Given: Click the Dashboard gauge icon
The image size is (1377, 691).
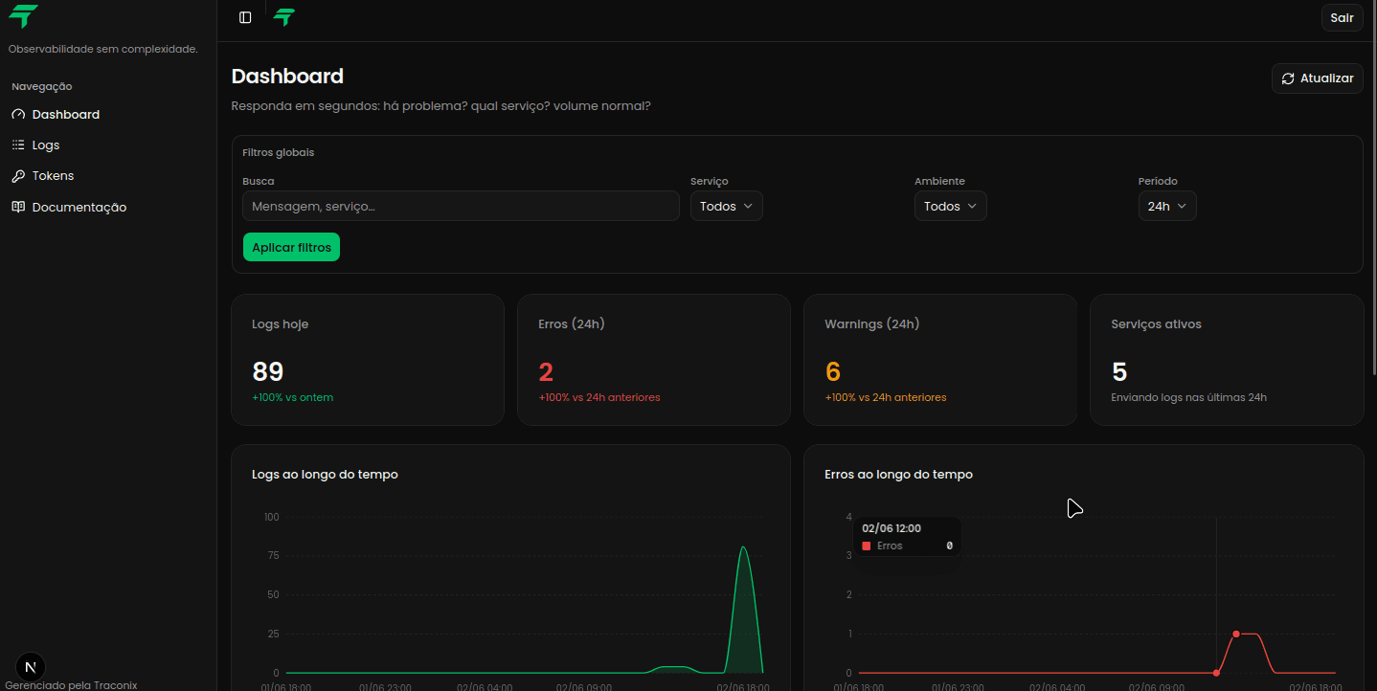Looking at the screenshot, I should (18, 115).
